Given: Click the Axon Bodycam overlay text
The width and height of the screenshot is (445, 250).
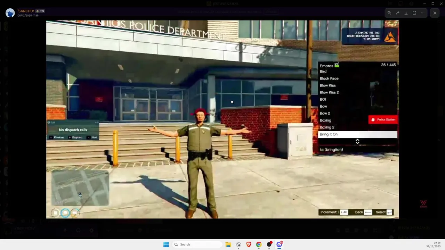Looking at the screenshot, I should tap(363, 36).
